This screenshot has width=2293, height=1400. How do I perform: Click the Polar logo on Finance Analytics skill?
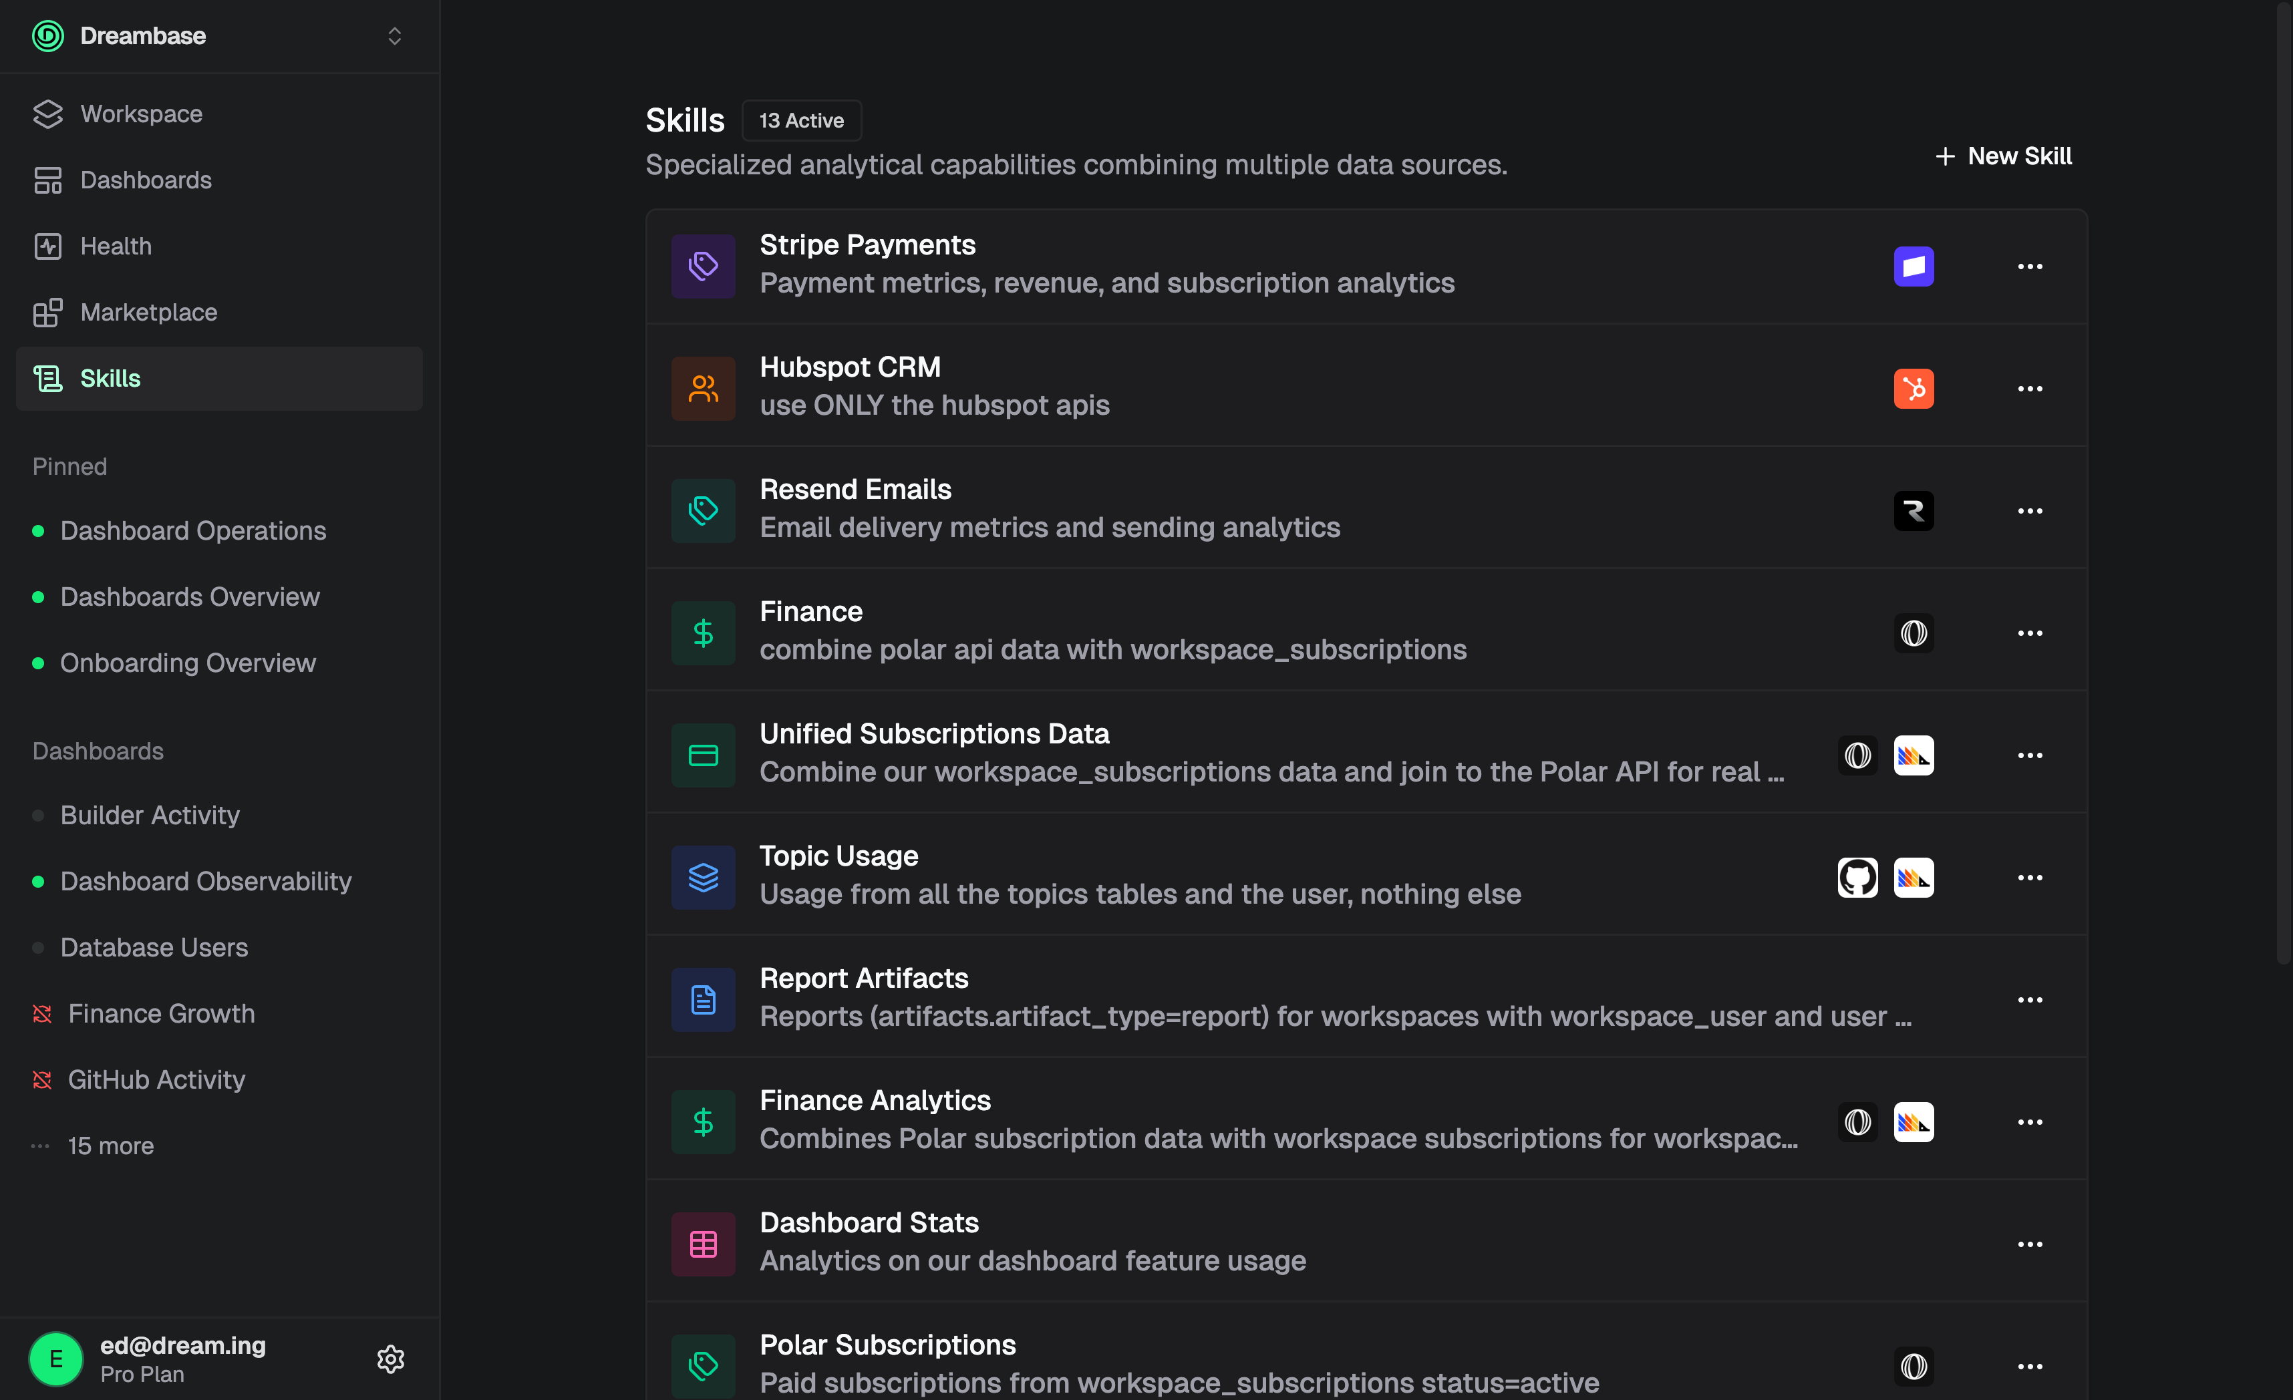[1857, 1122]
